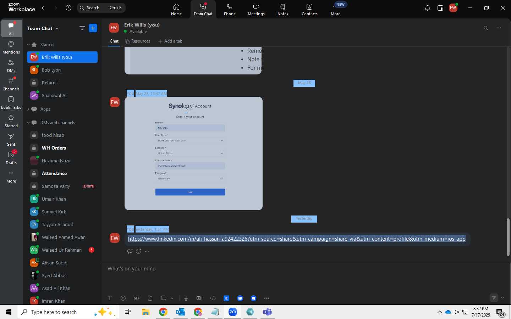The height and width of the screenshot is (319, 511).
Task: Click the chat filter icon
Action: tap(82, 28)
